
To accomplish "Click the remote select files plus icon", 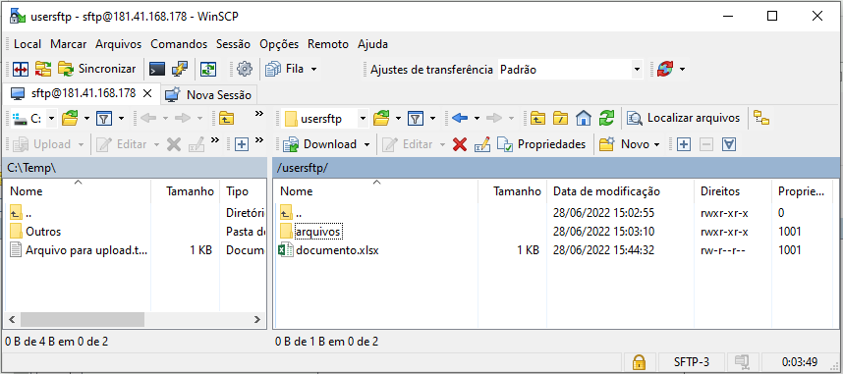I will click(x=683, y=144).
